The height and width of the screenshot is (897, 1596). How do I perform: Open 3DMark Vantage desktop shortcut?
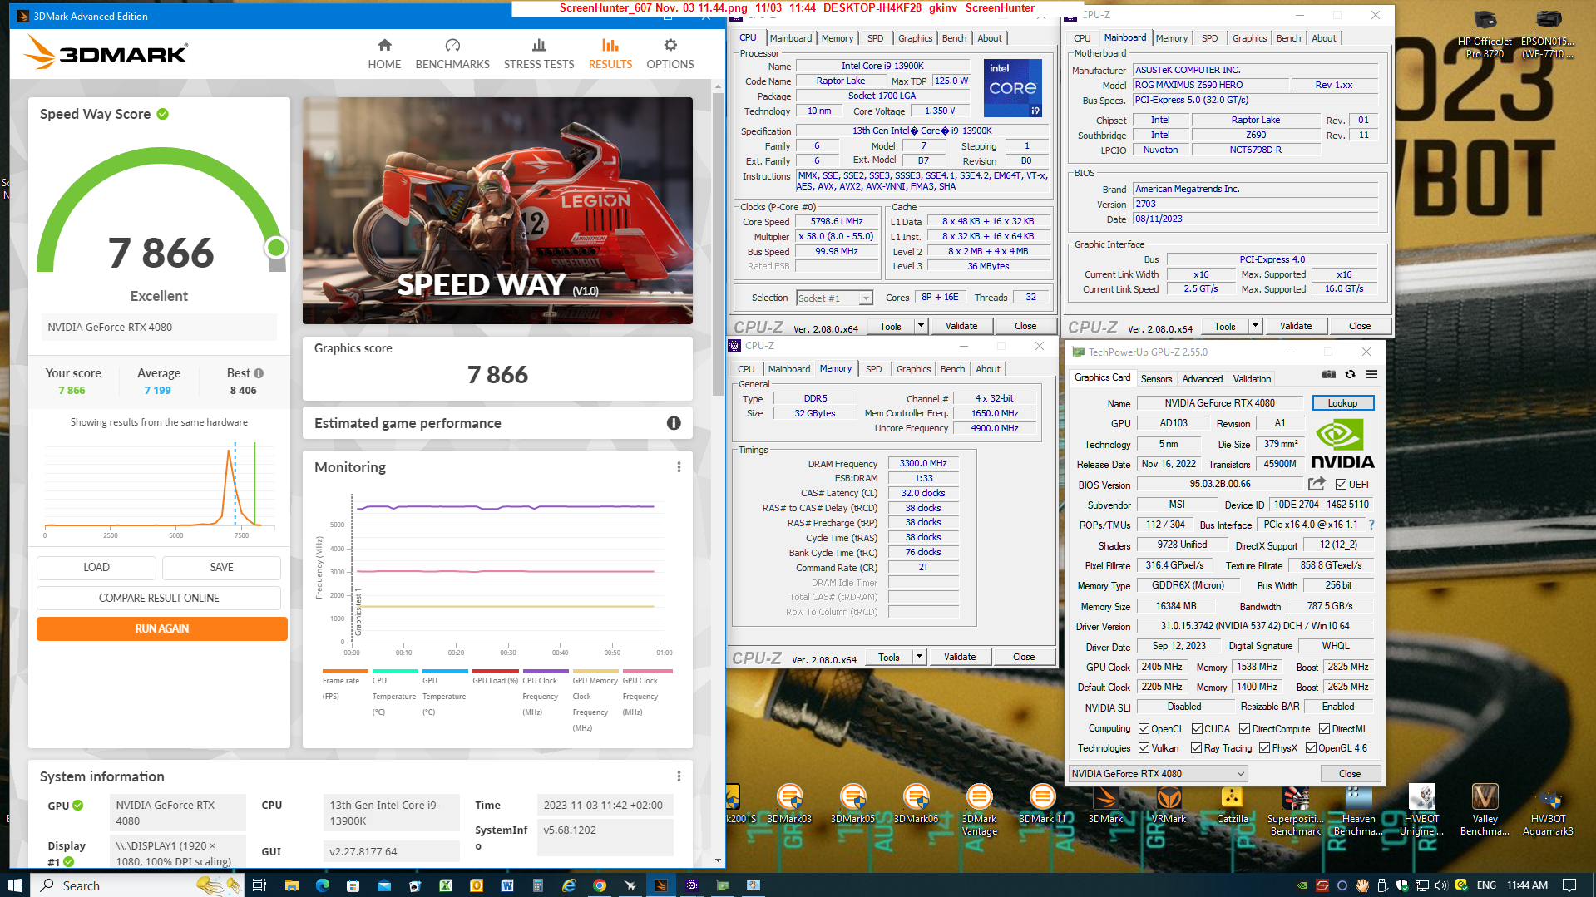point(979,810)
